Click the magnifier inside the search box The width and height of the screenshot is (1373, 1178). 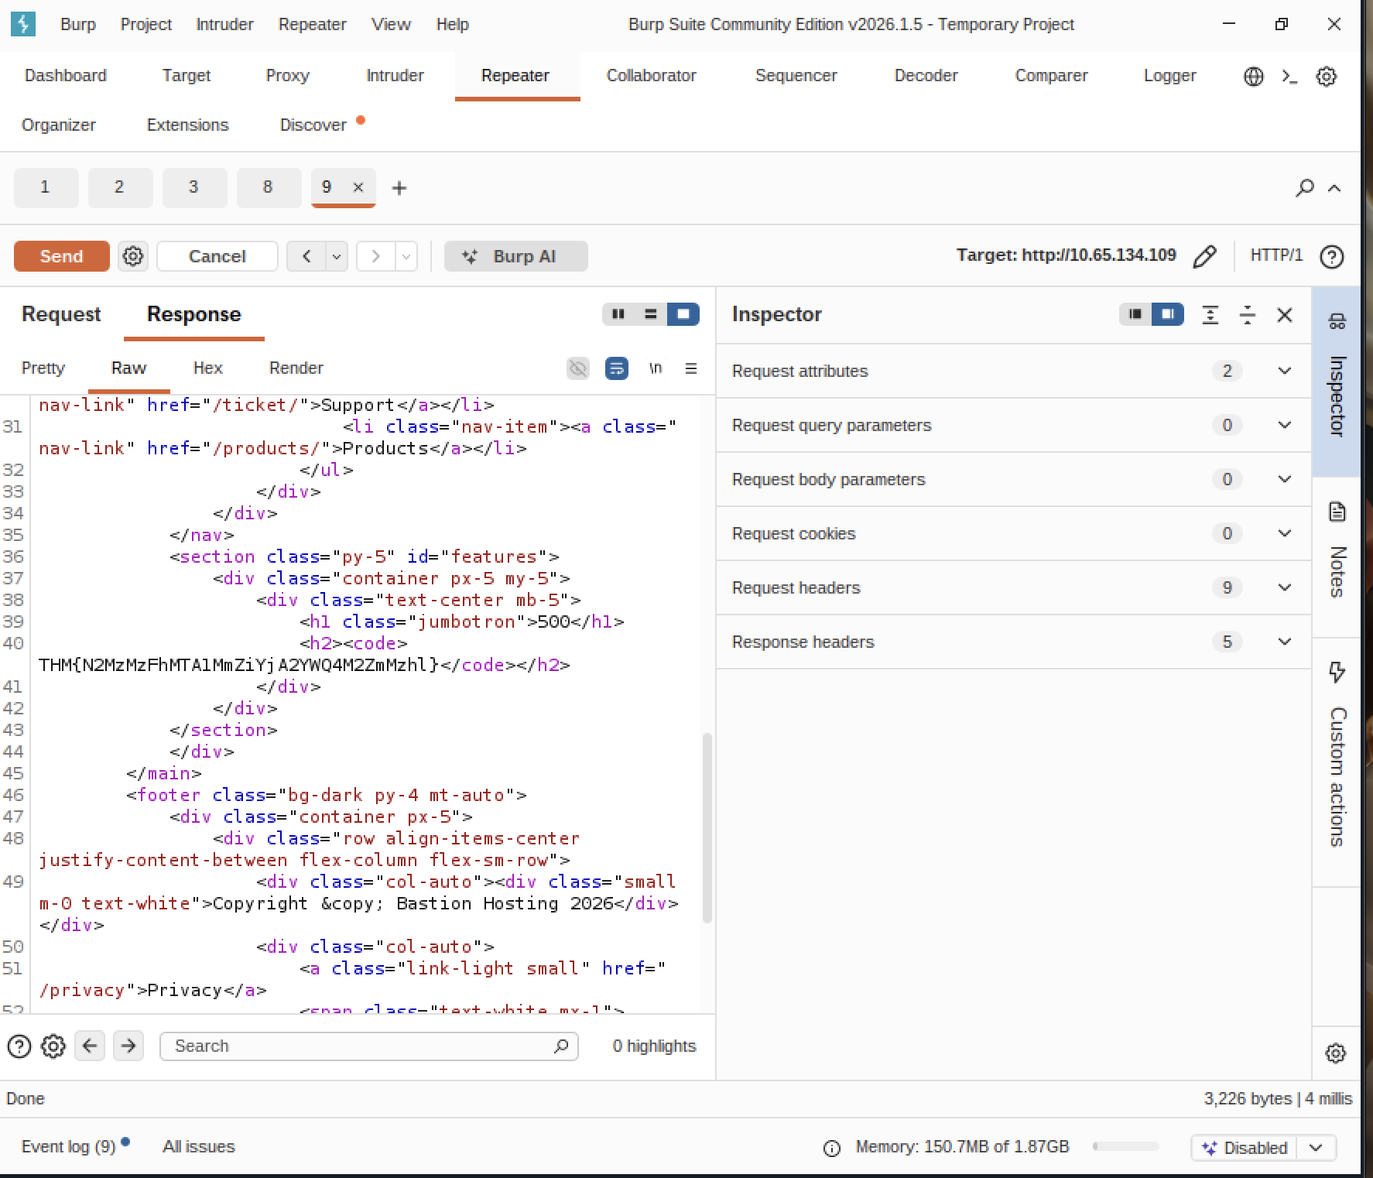562,1046
